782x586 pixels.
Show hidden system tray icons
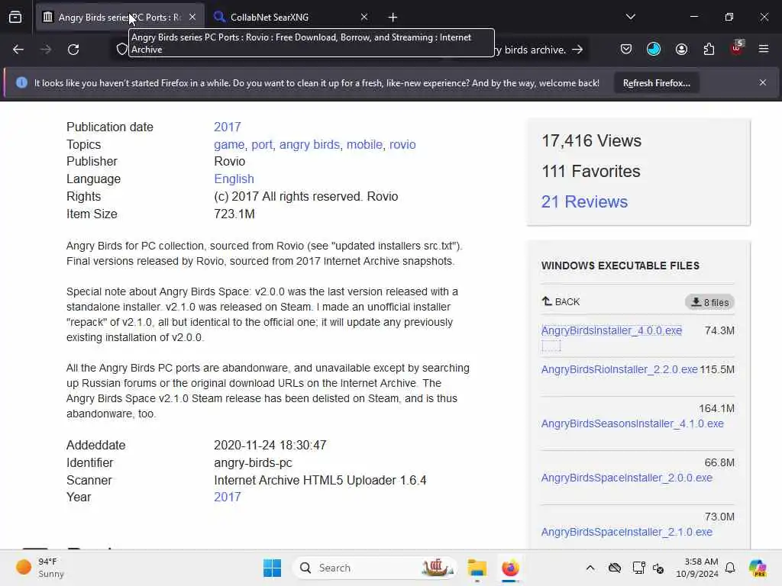tap(590, 568)
